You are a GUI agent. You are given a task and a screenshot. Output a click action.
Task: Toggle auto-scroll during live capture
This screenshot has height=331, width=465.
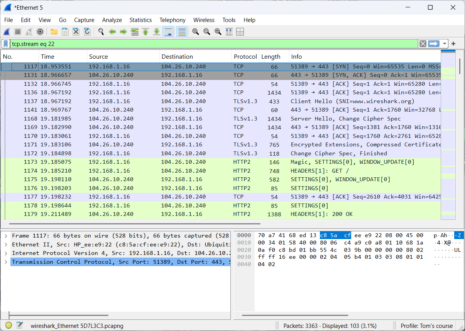click(x=168, y=32)
